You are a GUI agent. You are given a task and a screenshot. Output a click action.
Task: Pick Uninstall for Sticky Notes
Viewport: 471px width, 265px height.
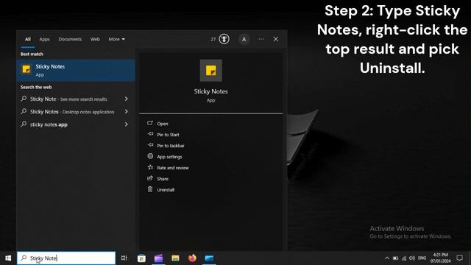166,190
